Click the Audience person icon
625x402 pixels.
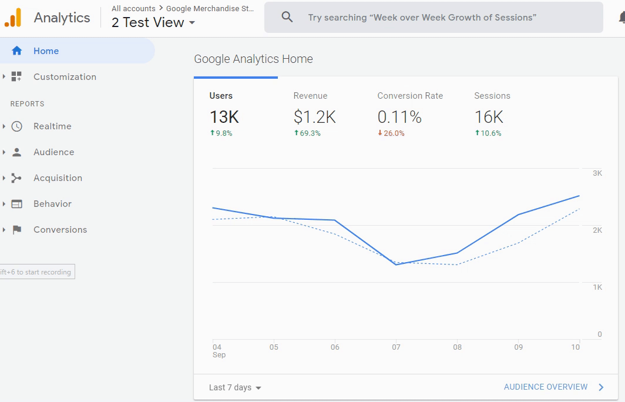click(17, 152)
